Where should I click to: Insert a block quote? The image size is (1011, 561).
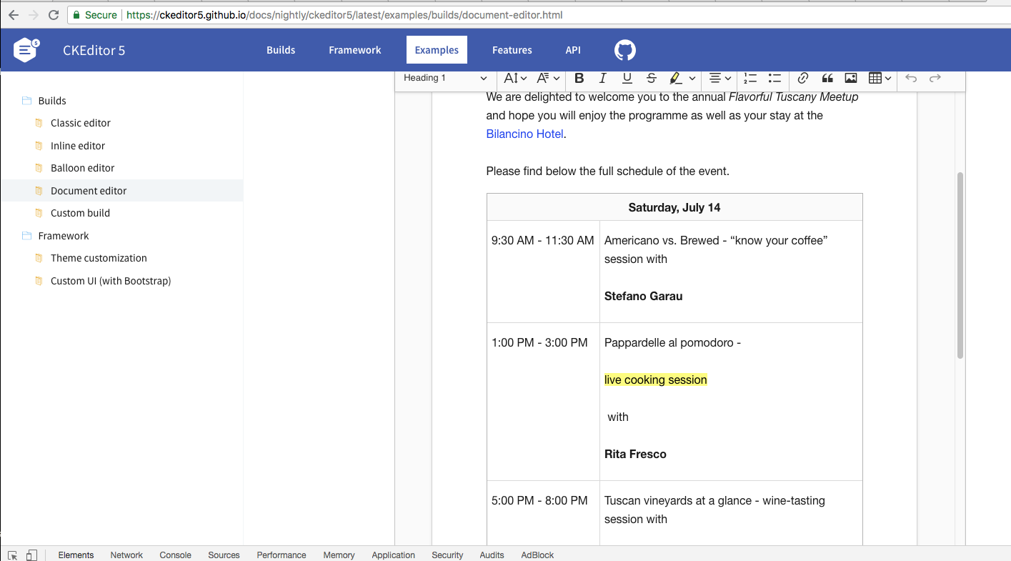click(x=827, y=78)
